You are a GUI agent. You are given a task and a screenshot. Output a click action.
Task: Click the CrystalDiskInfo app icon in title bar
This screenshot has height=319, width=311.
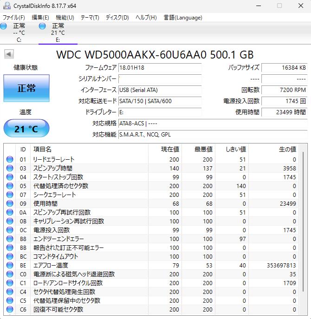pyautogui.click(x=6, y=6)
